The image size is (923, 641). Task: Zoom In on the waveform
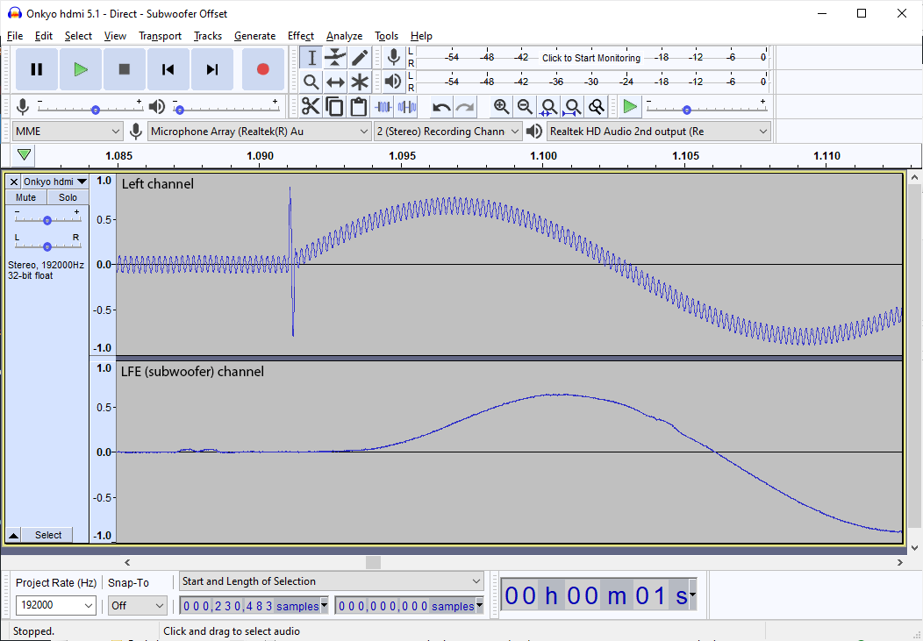pyautogui.click(x=501, y=106)
